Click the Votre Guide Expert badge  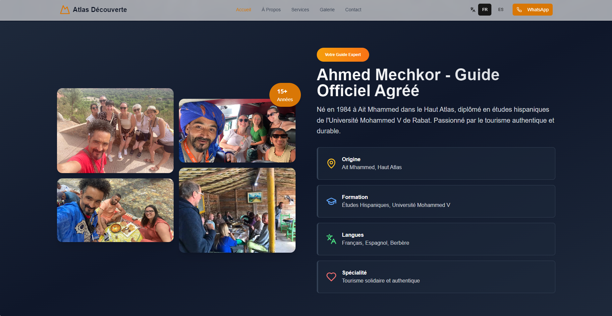(343, 55)
